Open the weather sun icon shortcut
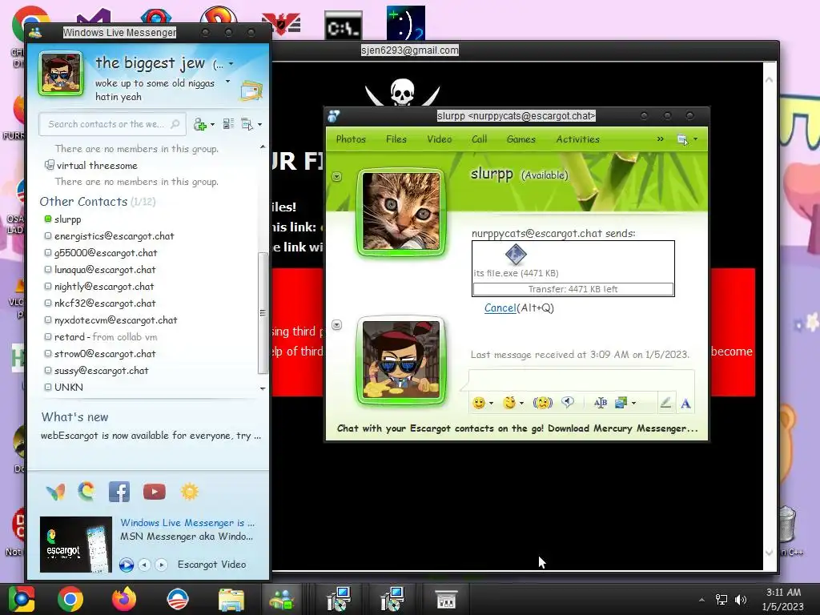The height and width of the screenshot is (615, 820). tap(189, 492)
